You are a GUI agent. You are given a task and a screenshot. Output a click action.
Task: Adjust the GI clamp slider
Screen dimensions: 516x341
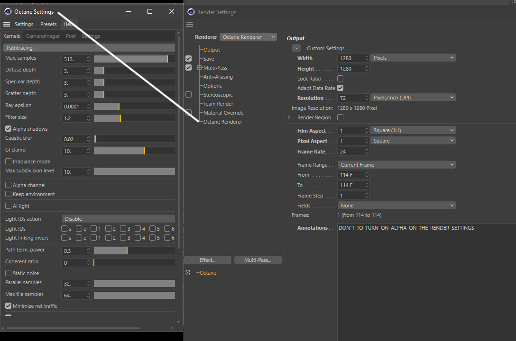[x=134, y=151]
